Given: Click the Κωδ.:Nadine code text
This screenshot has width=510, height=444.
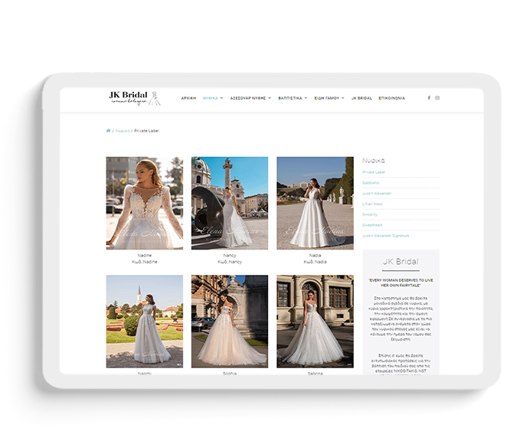Looking at the screenshot, I should click(x=145, y=262).
